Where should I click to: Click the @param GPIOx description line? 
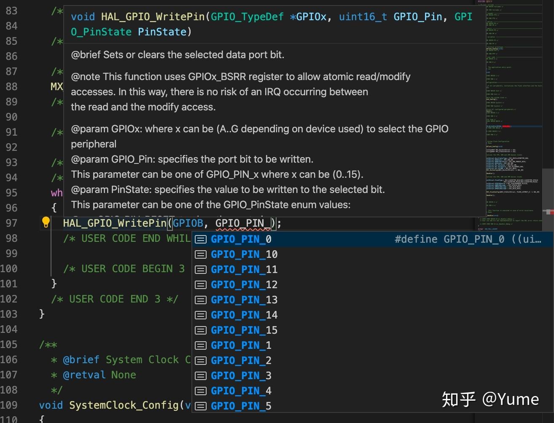click(260, 137)
